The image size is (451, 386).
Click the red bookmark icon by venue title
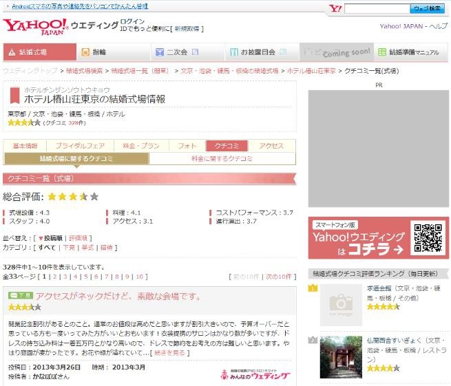click(14, 95)
